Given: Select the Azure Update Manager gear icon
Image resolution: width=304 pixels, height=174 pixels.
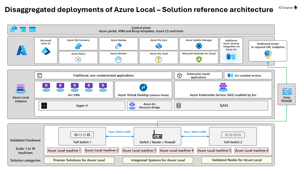Looking at the screenshot, I should 199,46.
